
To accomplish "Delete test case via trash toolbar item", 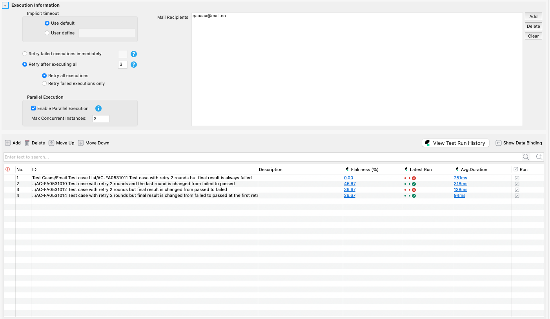I will (x=35, y=143).
